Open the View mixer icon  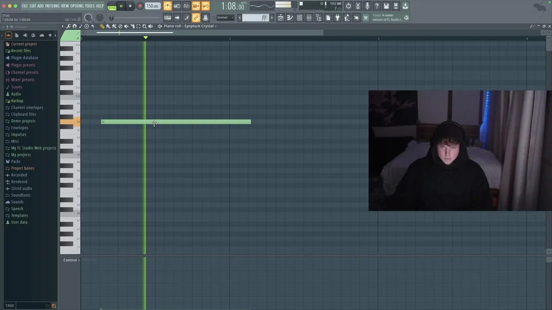coord(309,18)
